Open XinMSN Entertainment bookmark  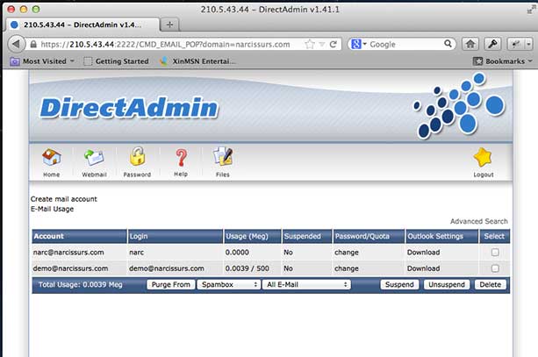198,61
